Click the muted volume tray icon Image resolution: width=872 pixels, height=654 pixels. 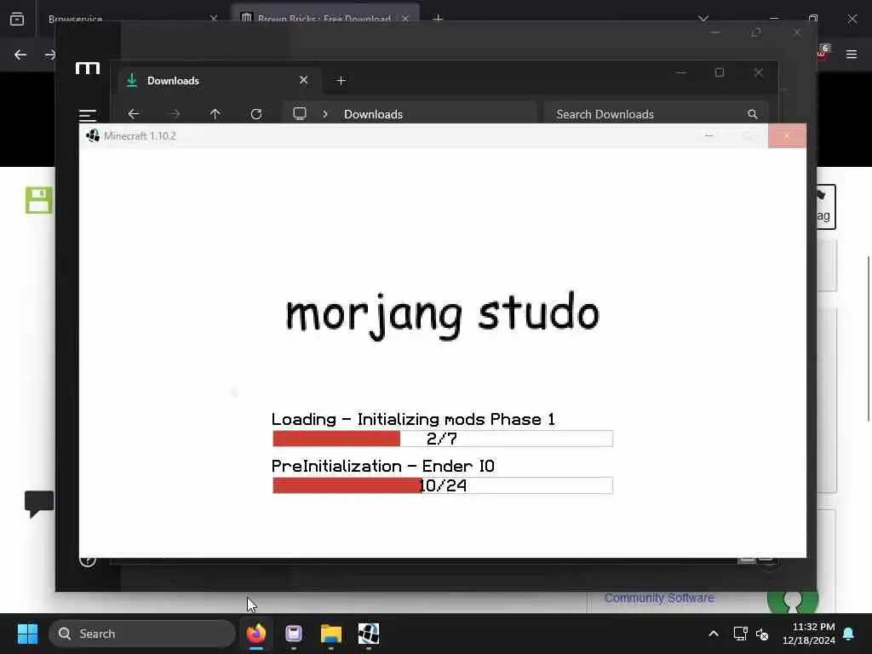tap(762, 634)
